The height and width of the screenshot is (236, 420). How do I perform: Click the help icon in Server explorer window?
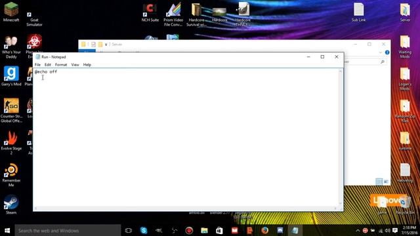click(x=387, y=52)
